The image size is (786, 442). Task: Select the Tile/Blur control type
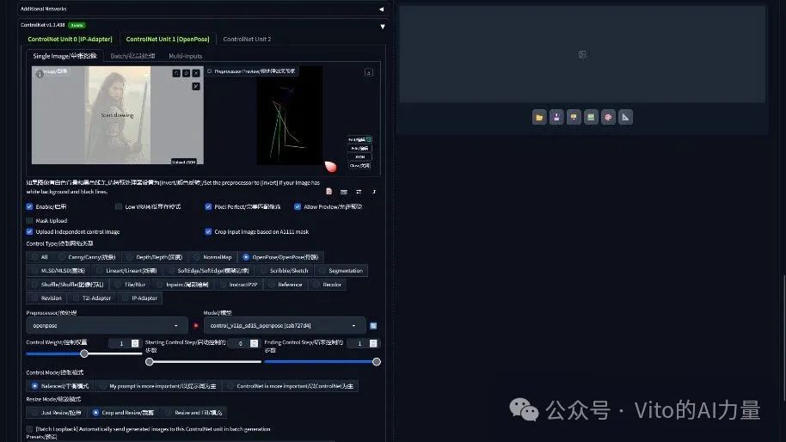click(x=131, y=285)
